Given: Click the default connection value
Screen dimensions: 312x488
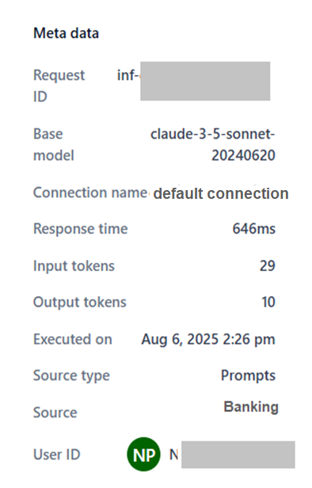Looking at the screenshot, I should click(x=221, y=193).
